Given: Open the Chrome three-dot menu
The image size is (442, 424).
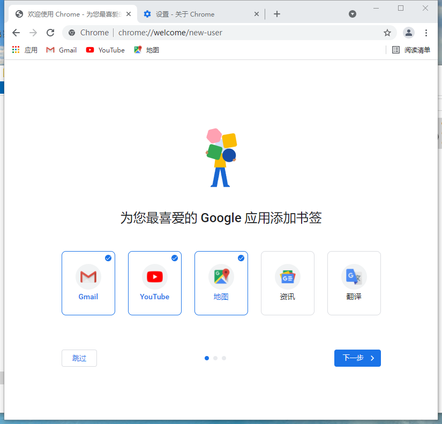Looking at the screenshot, I should [426, 33].
